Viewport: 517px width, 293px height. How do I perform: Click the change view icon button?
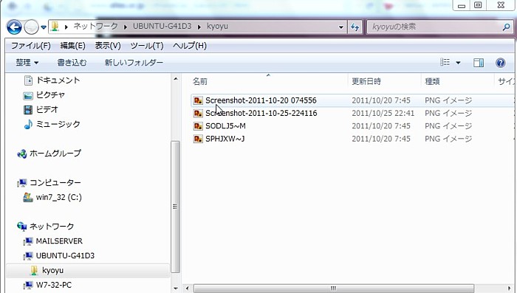pyautogui.click(x=445, y=62)
